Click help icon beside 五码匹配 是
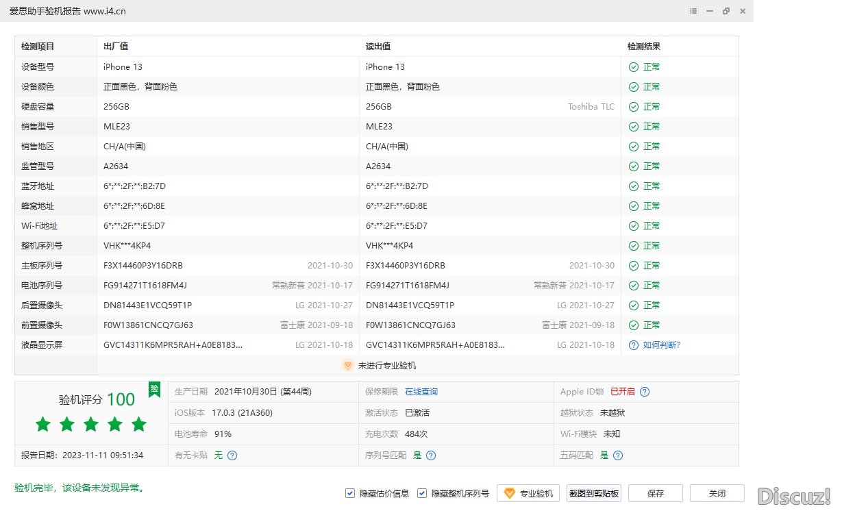Screen dimensions: 842x513 [x=618, y=455]
